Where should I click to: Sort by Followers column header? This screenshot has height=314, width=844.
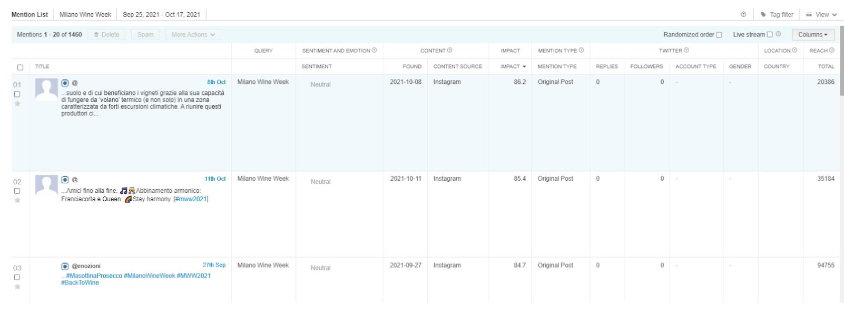(646, 67)
